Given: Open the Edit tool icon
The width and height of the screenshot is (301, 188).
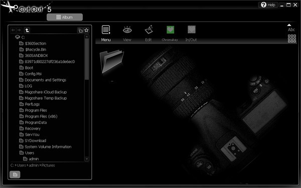Looking at the screenshot, I should pyautogui.click(x=148, y=30).
